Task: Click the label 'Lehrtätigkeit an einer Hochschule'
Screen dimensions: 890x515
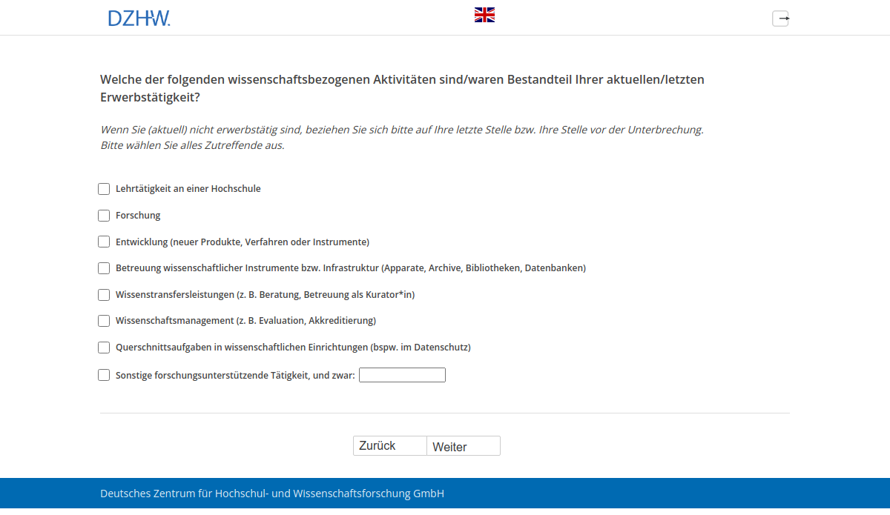Action: click(x=187, y=189)
